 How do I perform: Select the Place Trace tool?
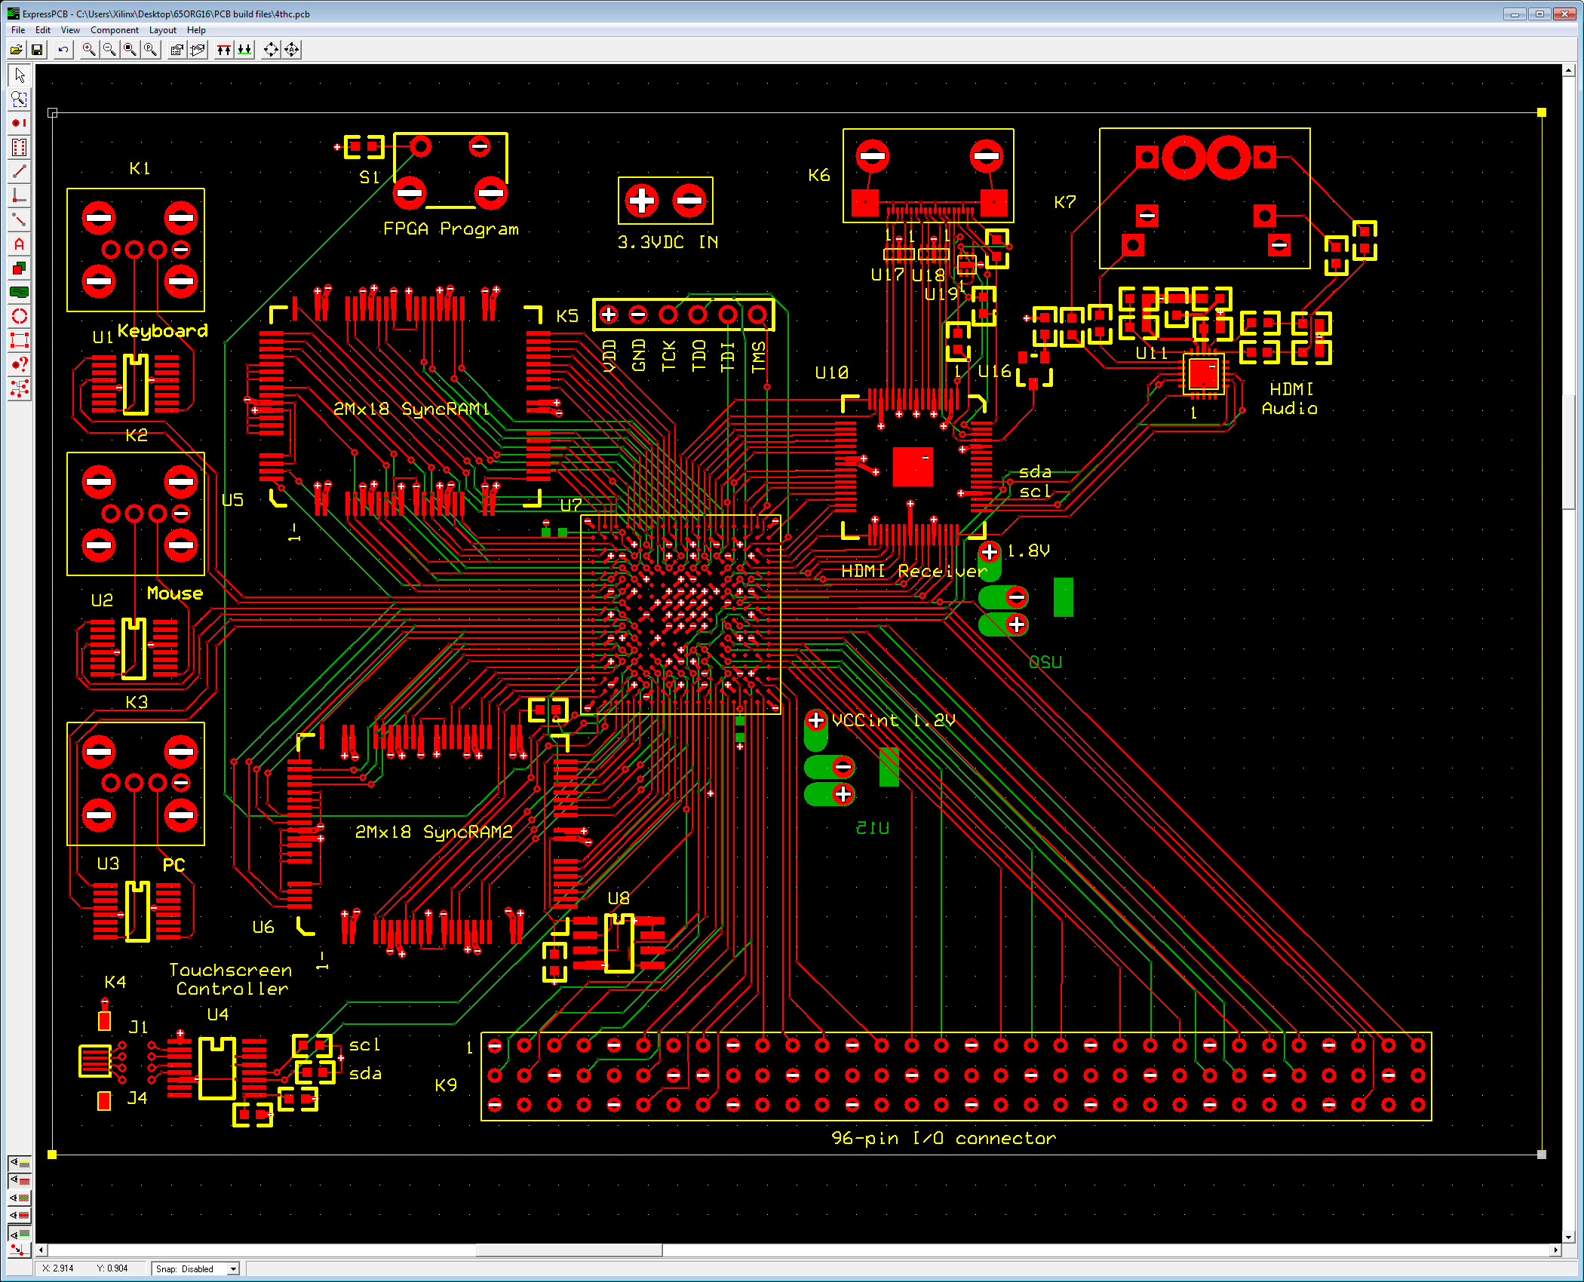[20, 171]
